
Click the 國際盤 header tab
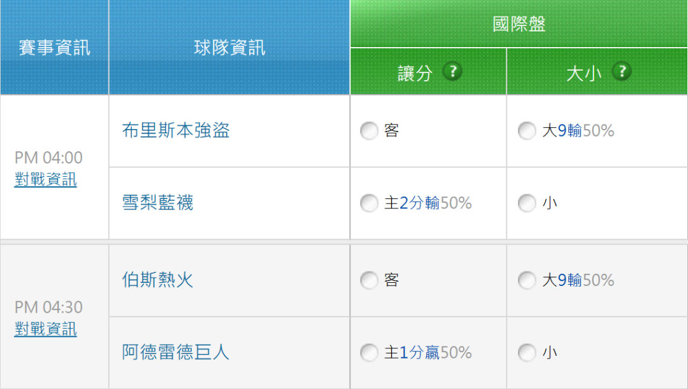pos(519,24)
